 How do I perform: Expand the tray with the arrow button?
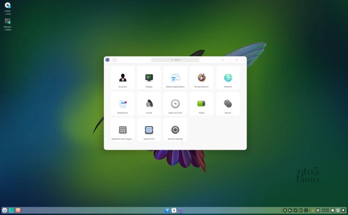306,210
